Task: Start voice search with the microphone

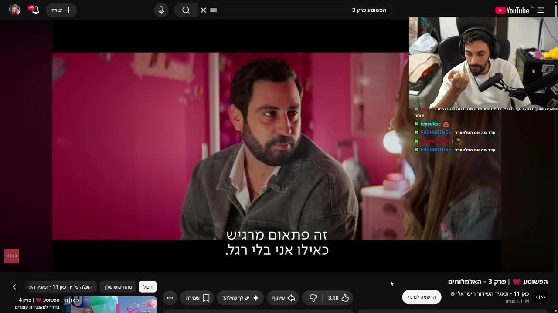Action: click(161, 10)
